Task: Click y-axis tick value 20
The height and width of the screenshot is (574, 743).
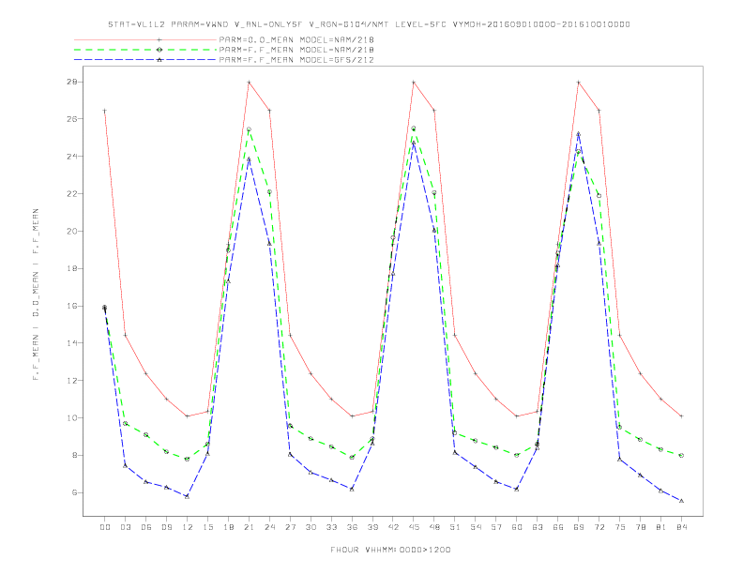Action: point(72,231)
